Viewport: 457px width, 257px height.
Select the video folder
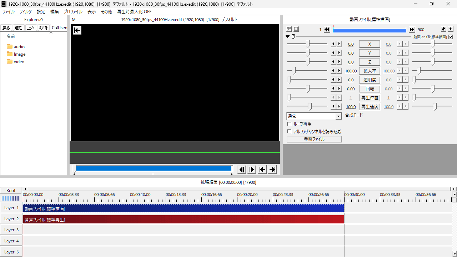[16, 62]
